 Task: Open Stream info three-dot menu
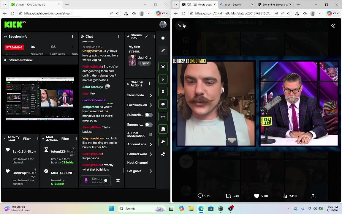click(154, 37)
